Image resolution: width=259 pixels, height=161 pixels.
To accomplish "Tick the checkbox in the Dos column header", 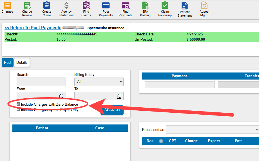I will coord(161,141).
